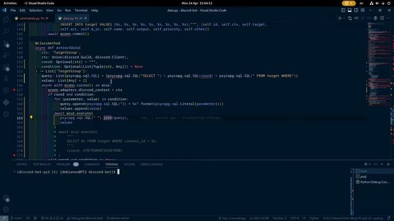This screenshot has width=394, height=221.
Task: Select the Python Debug Console terminal
Action: (x=374, y=182)
